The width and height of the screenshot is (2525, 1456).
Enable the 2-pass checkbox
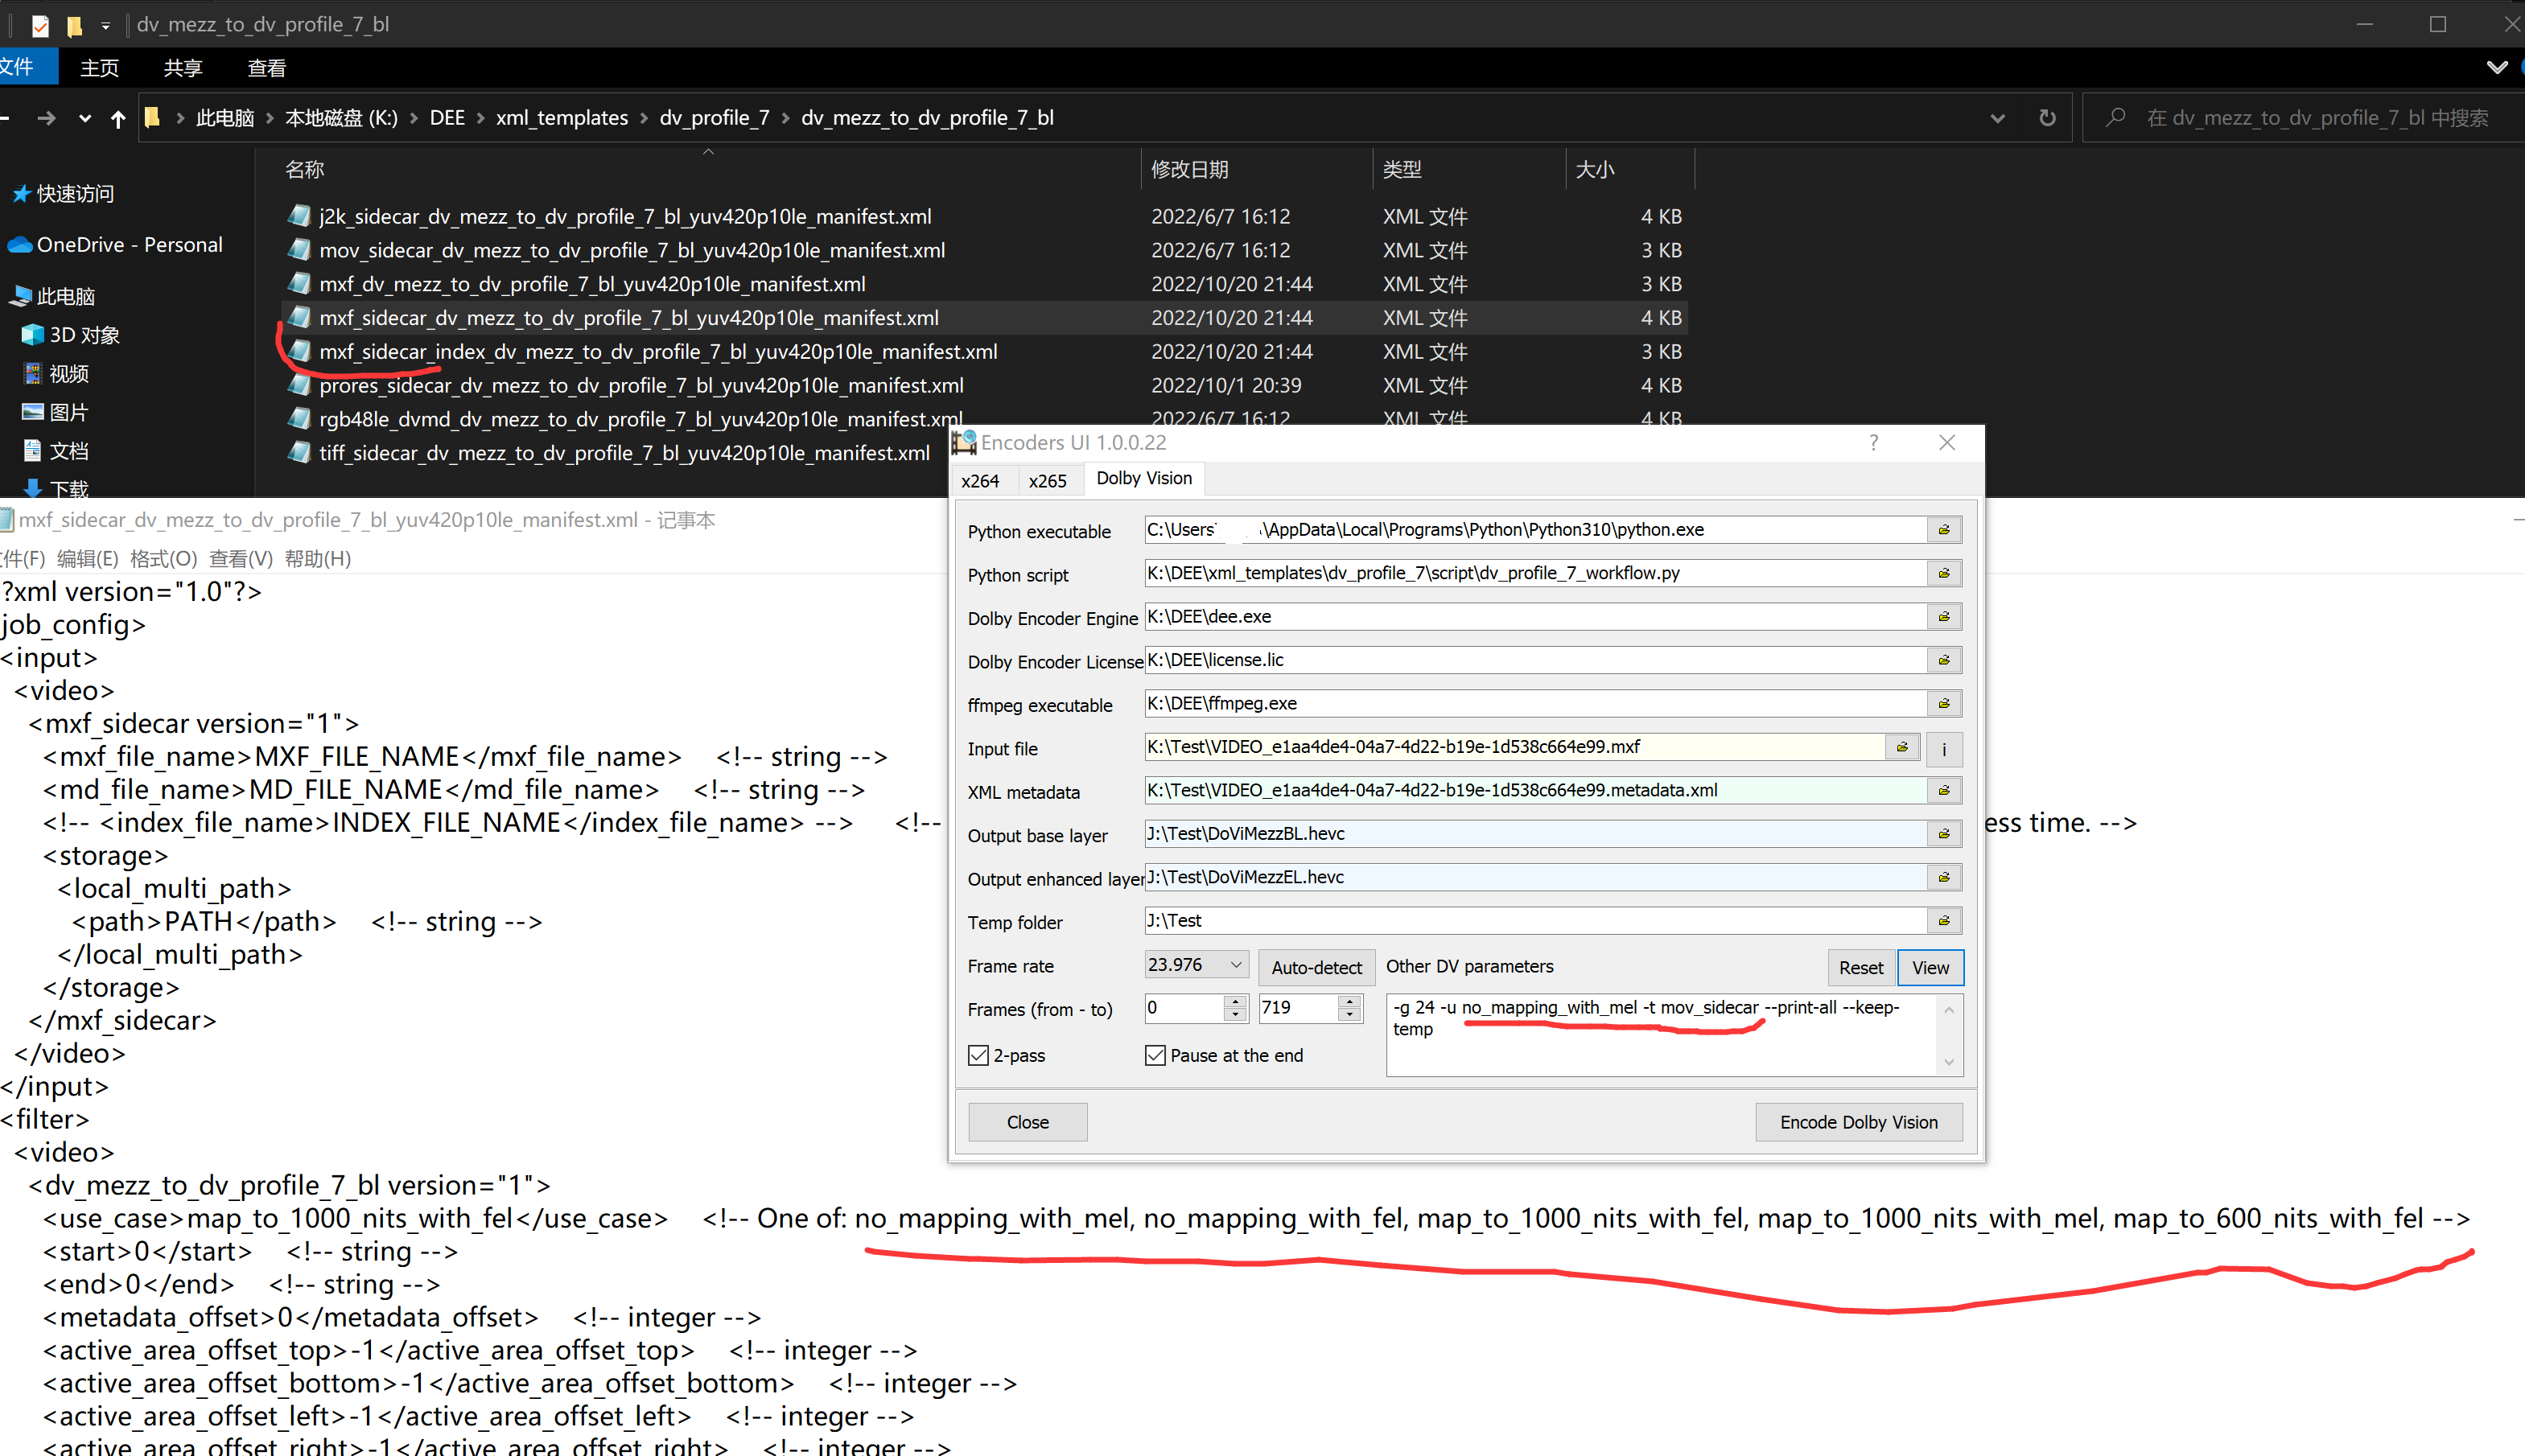(x=978, y=1055)
